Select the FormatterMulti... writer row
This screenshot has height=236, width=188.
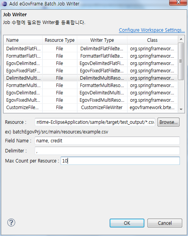tap(91, 86)
